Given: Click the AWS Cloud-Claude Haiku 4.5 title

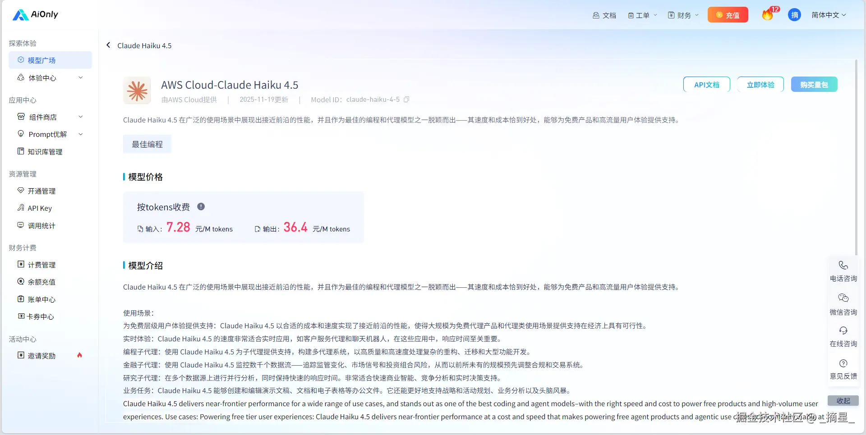Looking at the screenshot, I should point(230,85).
